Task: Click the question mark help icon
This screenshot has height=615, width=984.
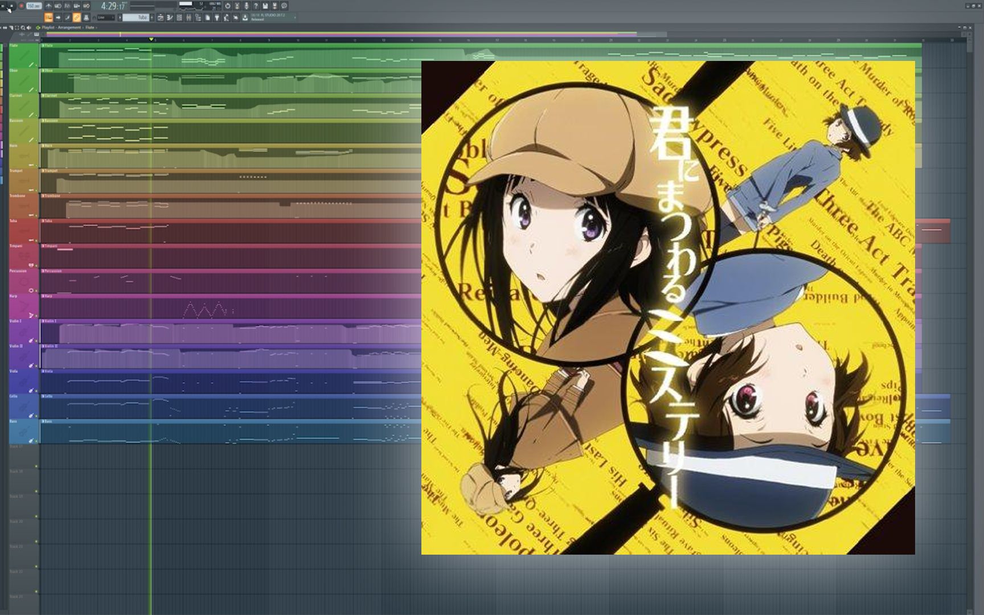Action: (x=256, y=6)
